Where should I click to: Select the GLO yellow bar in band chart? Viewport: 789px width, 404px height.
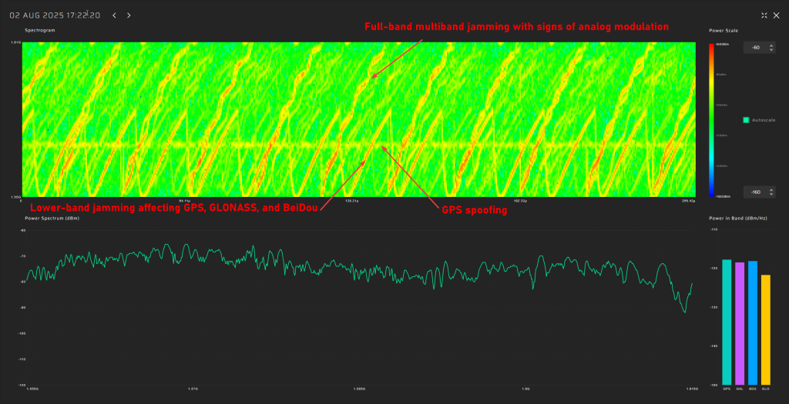(x=765, y=329)
